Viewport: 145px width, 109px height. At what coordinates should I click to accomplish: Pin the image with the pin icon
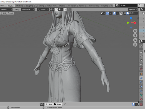coord(65,104)
